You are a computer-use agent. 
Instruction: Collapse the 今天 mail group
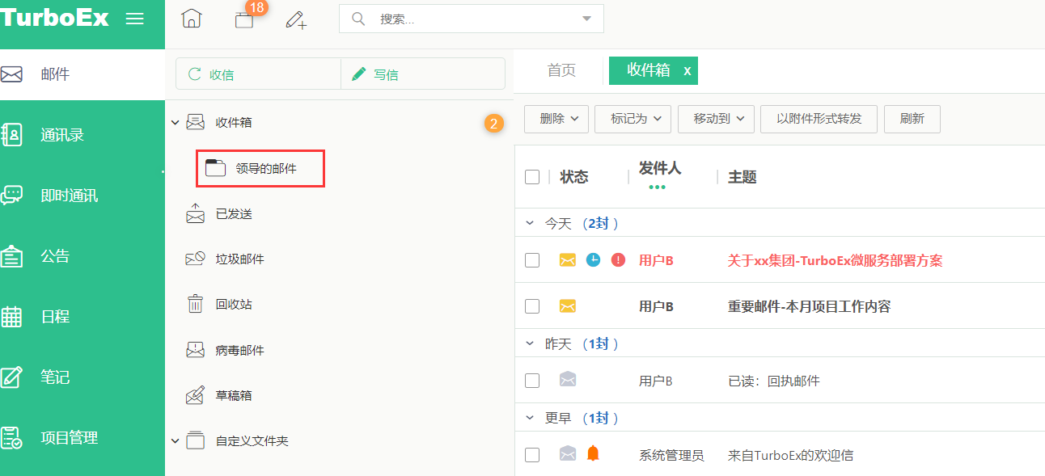point(530,223)
